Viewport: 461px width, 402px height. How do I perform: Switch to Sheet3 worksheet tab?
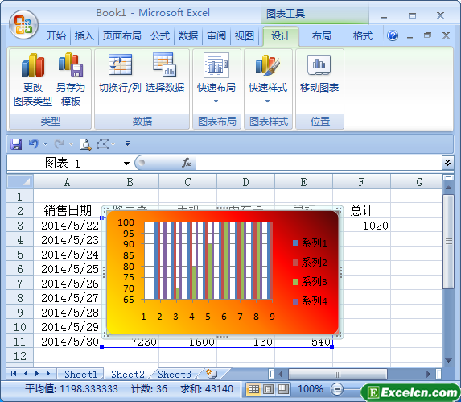pyautogui.click(x=175, y=374)
